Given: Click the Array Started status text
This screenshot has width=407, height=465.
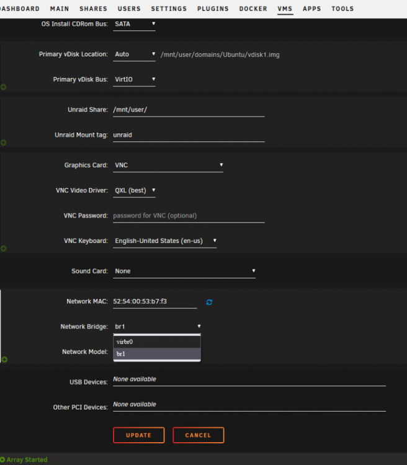Looking at the screenshot, I should click(27, 459).
